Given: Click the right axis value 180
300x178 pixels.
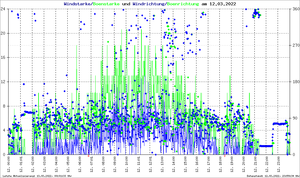Looking at the screenshot, I should (x=296, y=82).
